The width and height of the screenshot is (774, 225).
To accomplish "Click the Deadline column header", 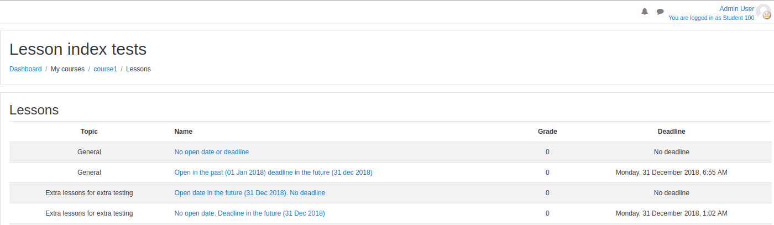I will pos(671,132).
